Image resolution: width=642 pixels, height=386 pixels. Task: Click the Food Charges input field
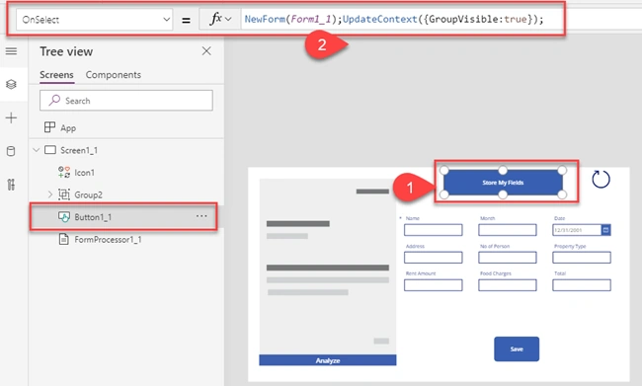[508, 285]
